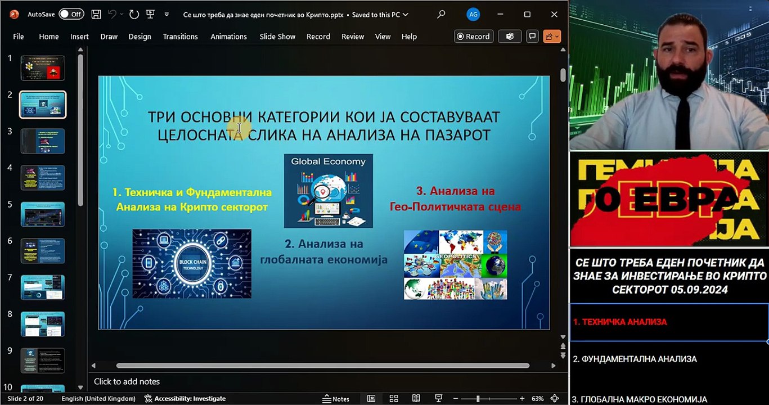Image resolution: width=769 pixels, height=405 pixels.
Task: Toggle the AutoSave switch
Action: (x=71, y=14)
